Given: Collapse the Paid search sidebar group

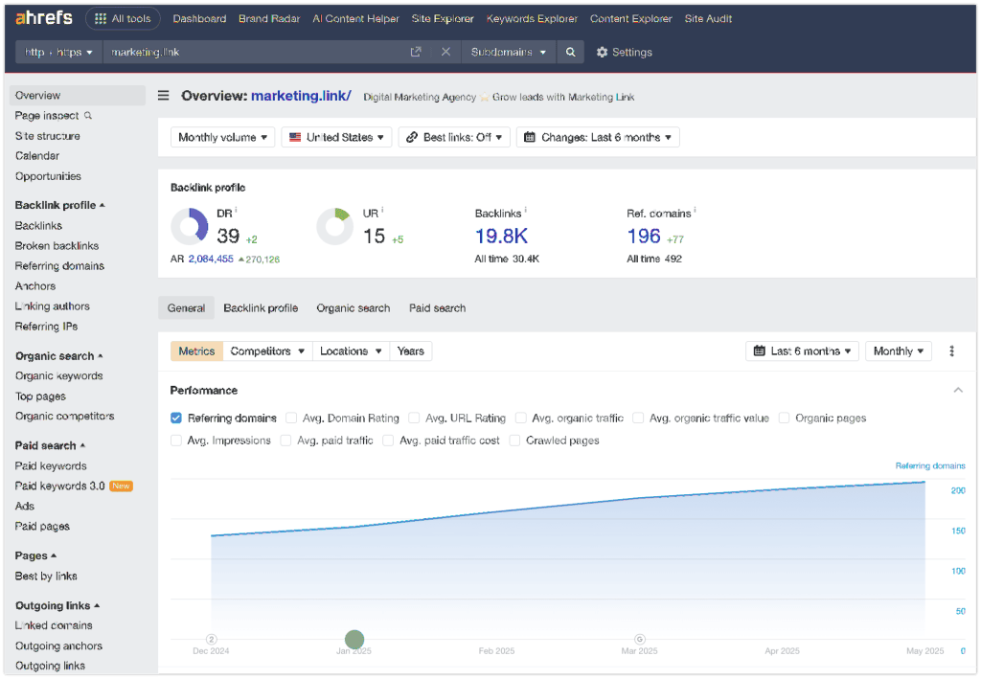Looking at the screenshot, I should (x=50, y=445).
